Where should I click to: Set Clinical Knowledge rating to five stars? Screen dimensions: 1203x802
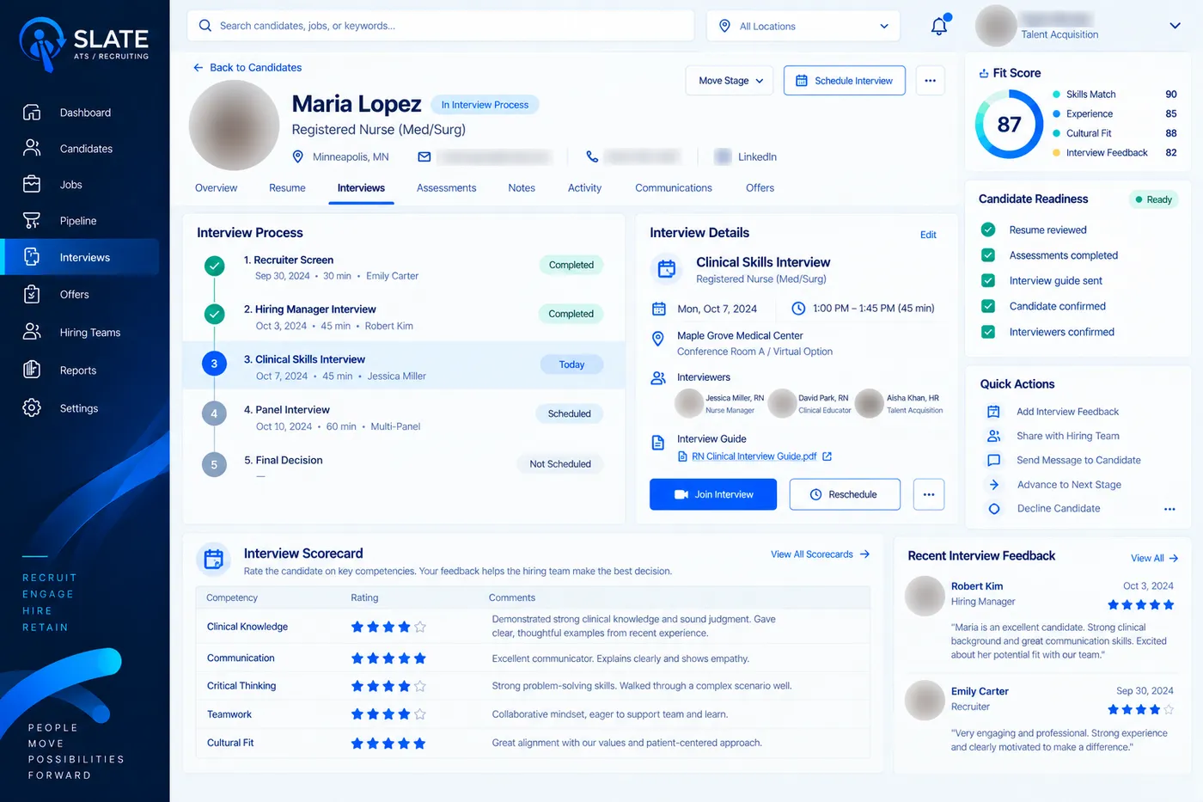click(420, 627)
